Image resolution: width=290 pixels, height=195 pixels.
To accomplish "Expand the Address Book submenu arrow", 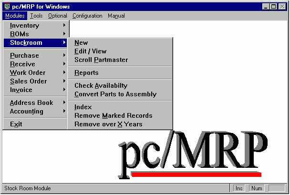I will point(64,102).
